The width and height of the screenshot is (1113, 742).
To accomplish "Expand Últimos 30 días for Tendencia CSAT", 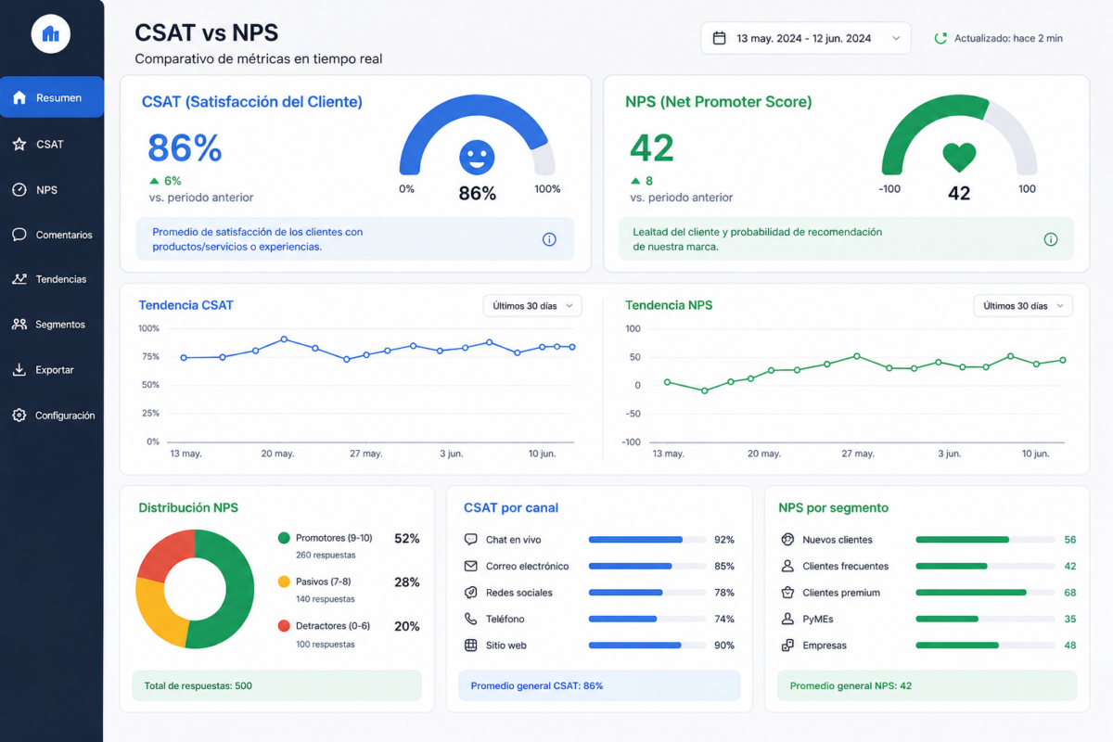I will point(532,305).
